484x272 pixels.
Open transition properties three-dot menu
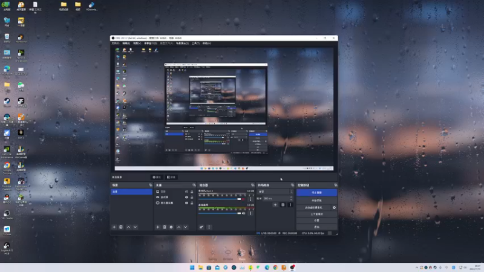coord(290,205)
